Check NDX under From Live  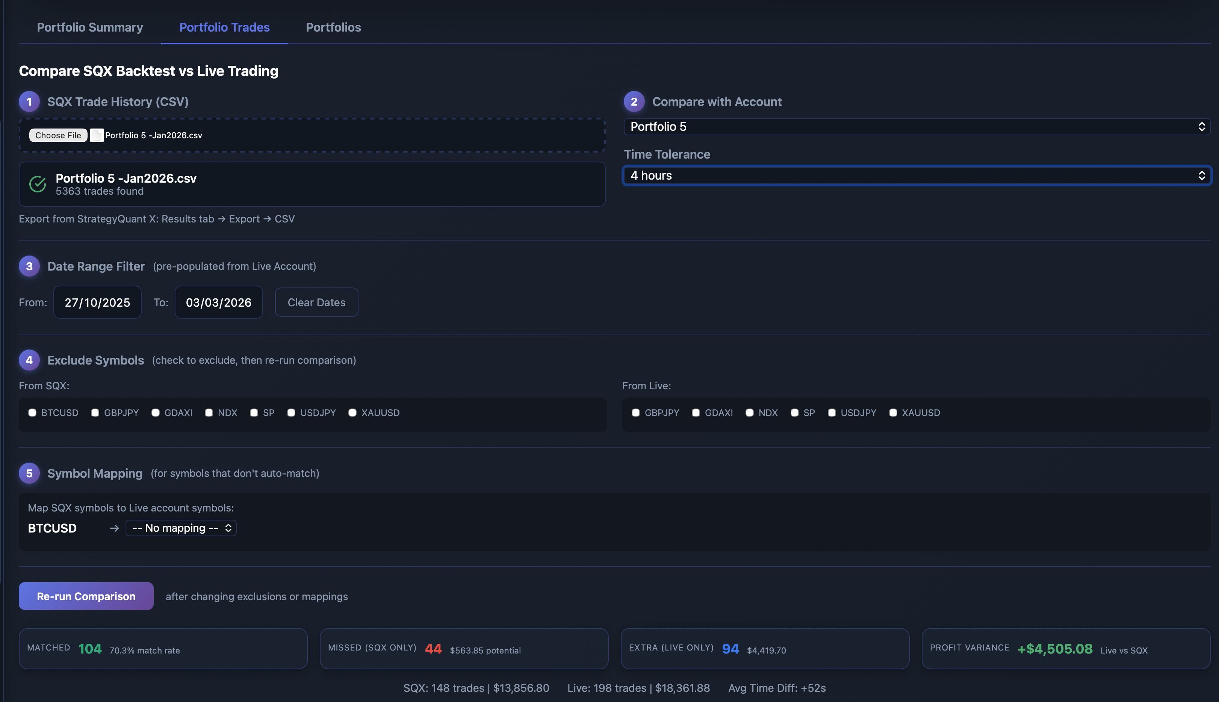coord(750,413)
